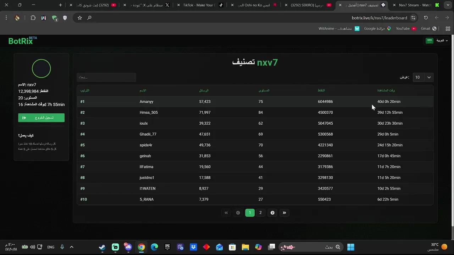Bookmark this page with the star icon
Screen dimensions: 454x255
coord(80,18)
